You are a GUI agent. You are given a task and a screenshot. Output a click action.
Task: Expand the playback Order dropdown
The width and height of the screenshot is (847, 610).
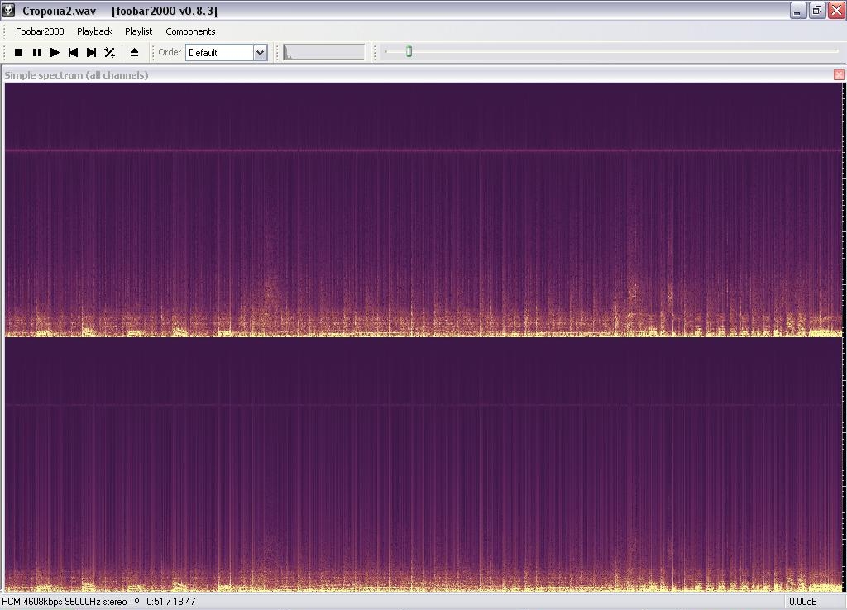(260, 52)
